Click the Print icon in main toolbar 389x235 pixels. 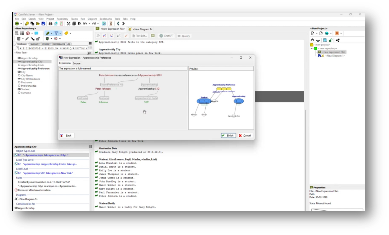50,24
